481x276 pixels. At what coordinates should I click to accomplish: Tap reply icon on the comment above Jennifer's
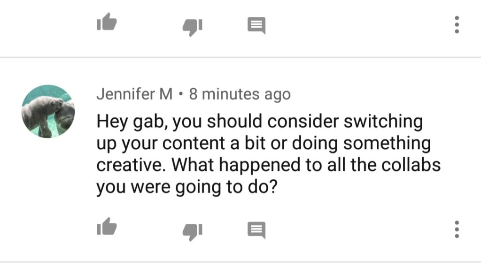pos(256,25)
